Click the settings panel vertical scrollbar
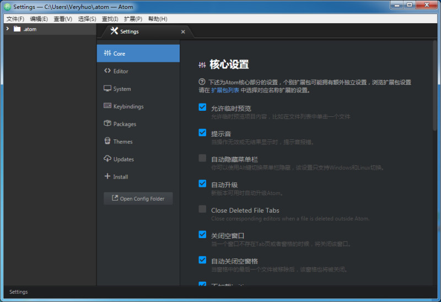 [435, 85]
